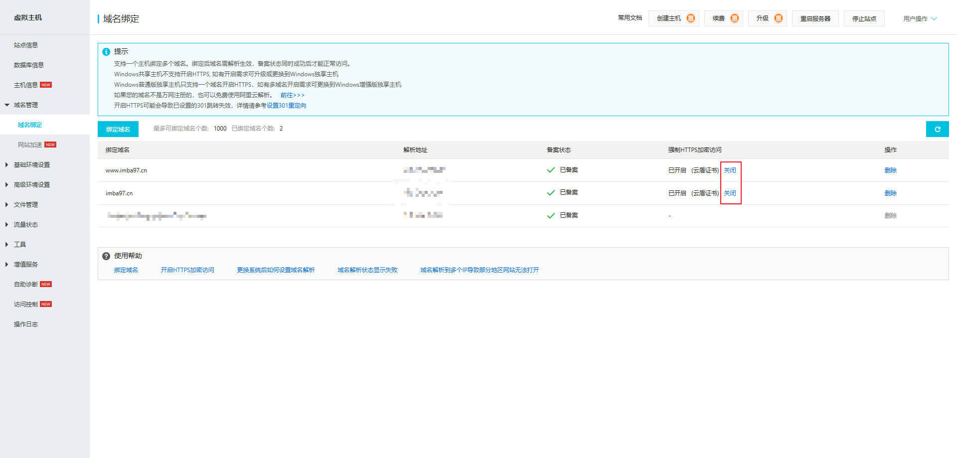Click the 重启服务器 button
Viewport: 957px width, 458px height.
815,19
